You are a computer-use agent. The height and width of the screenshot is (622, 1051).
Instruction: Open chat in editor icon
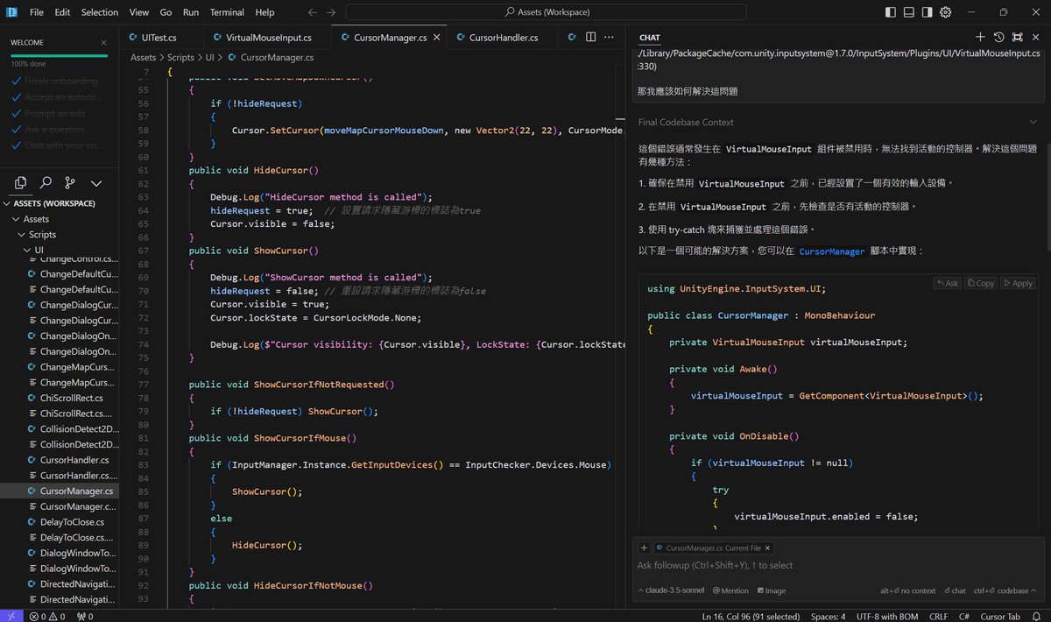(x=1017, y=37)
